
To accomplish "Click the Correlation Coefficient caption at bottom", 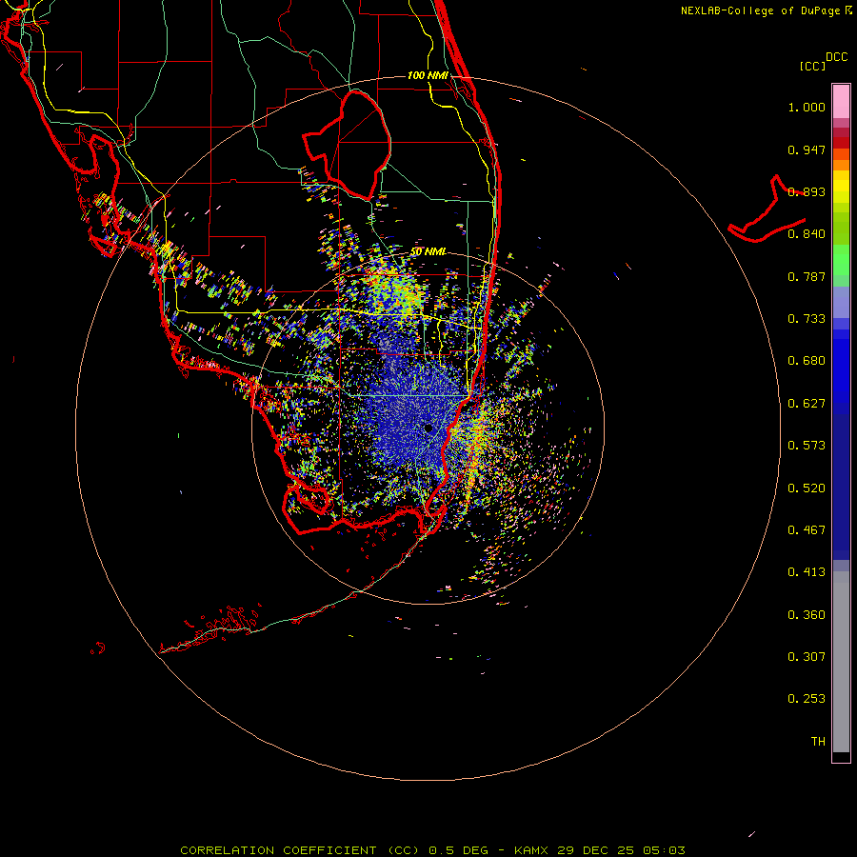I will coord(432,850).
